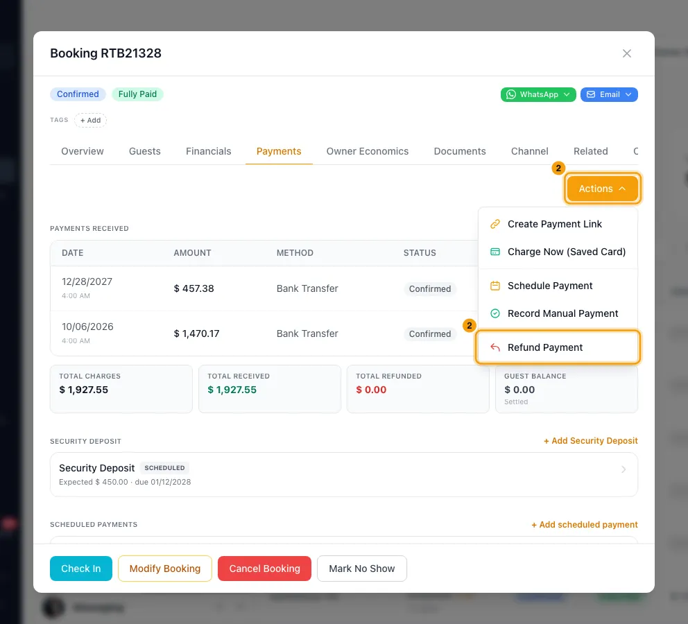Click Bank Transfer in the 10/06/2026 row
The width and height of the screenshot is (688, 624).
tap(307, 333)
